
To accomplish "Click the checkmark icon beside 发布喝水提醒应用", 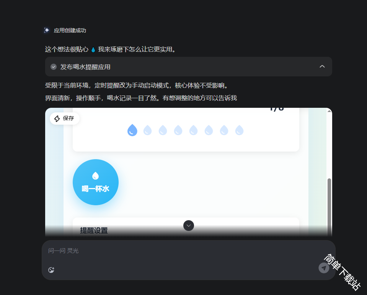I will pyautogui.click(x=54, y=67).
